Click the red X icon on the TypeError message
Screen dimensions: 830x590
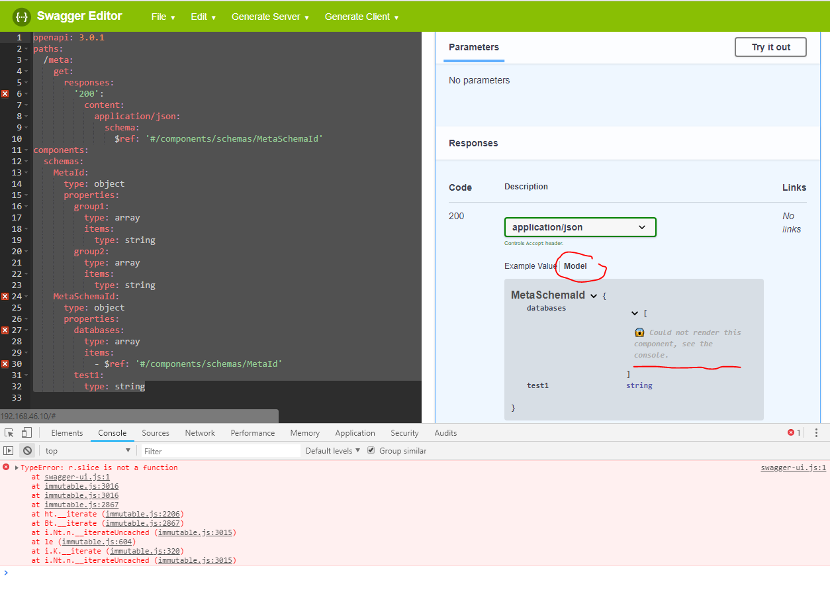tap(5, 467)
